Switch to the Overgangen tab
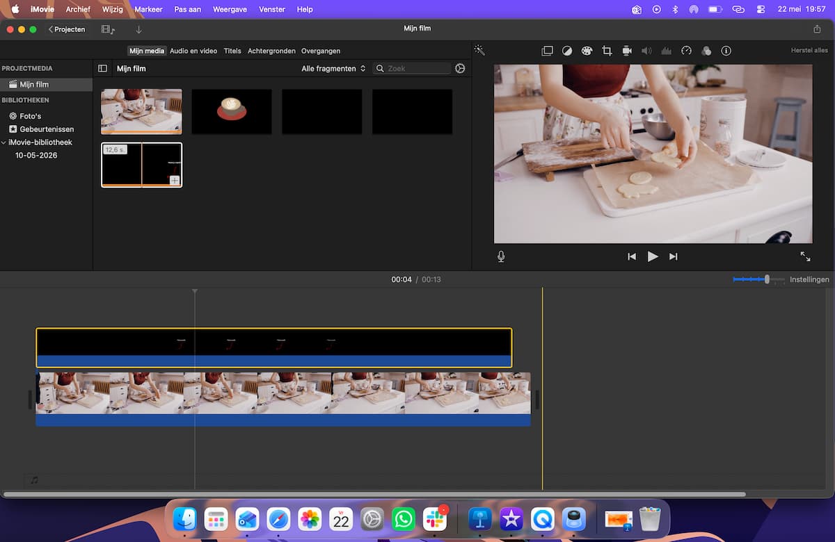This screenshot has width=835, height=542. [321, 51]
